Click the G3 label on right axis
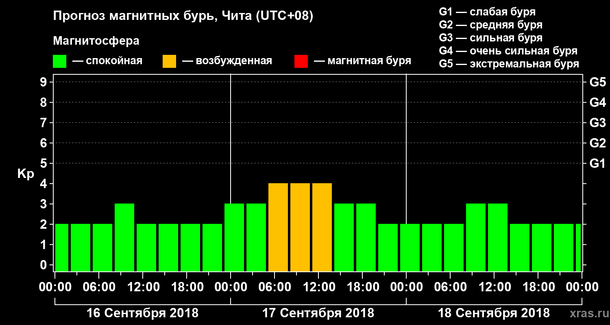Screen dimensions: 610x325 coord(597,123)
